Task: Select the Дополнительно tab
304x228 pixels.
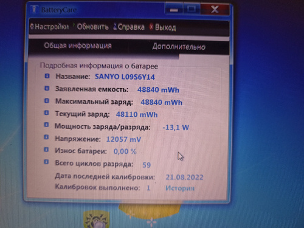Action: coord(179,47)
